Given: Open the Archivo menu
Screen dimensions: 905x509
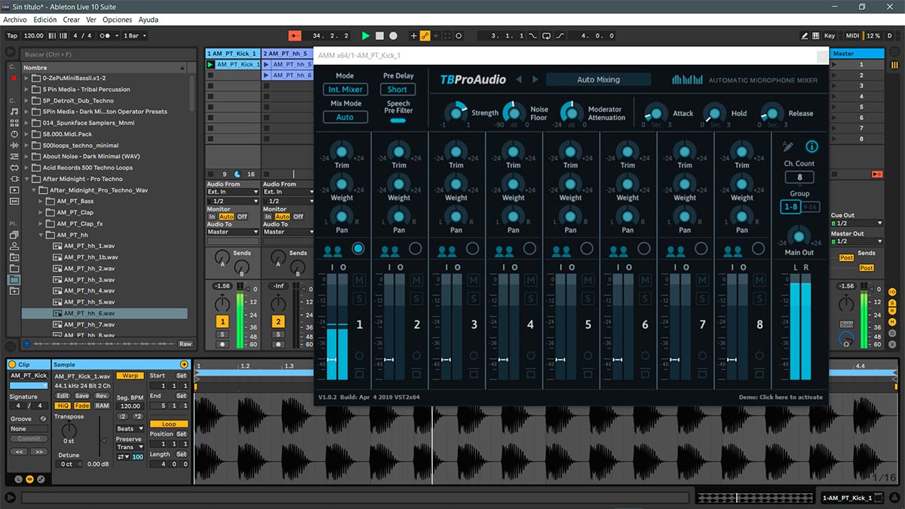Looking at the screenshot, I should [x=15, y=20].
